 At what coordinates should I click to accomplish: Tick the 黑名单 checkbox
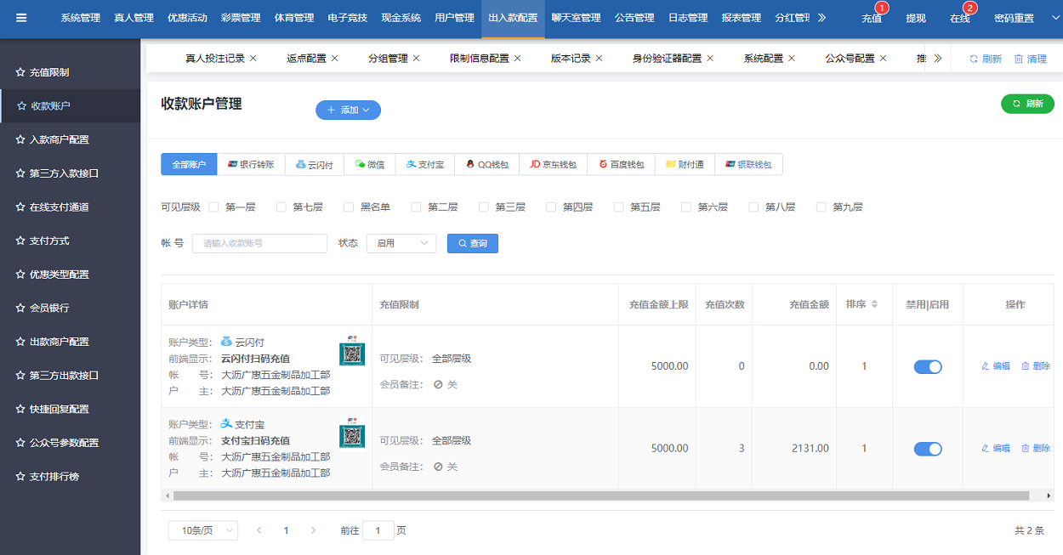349,207
